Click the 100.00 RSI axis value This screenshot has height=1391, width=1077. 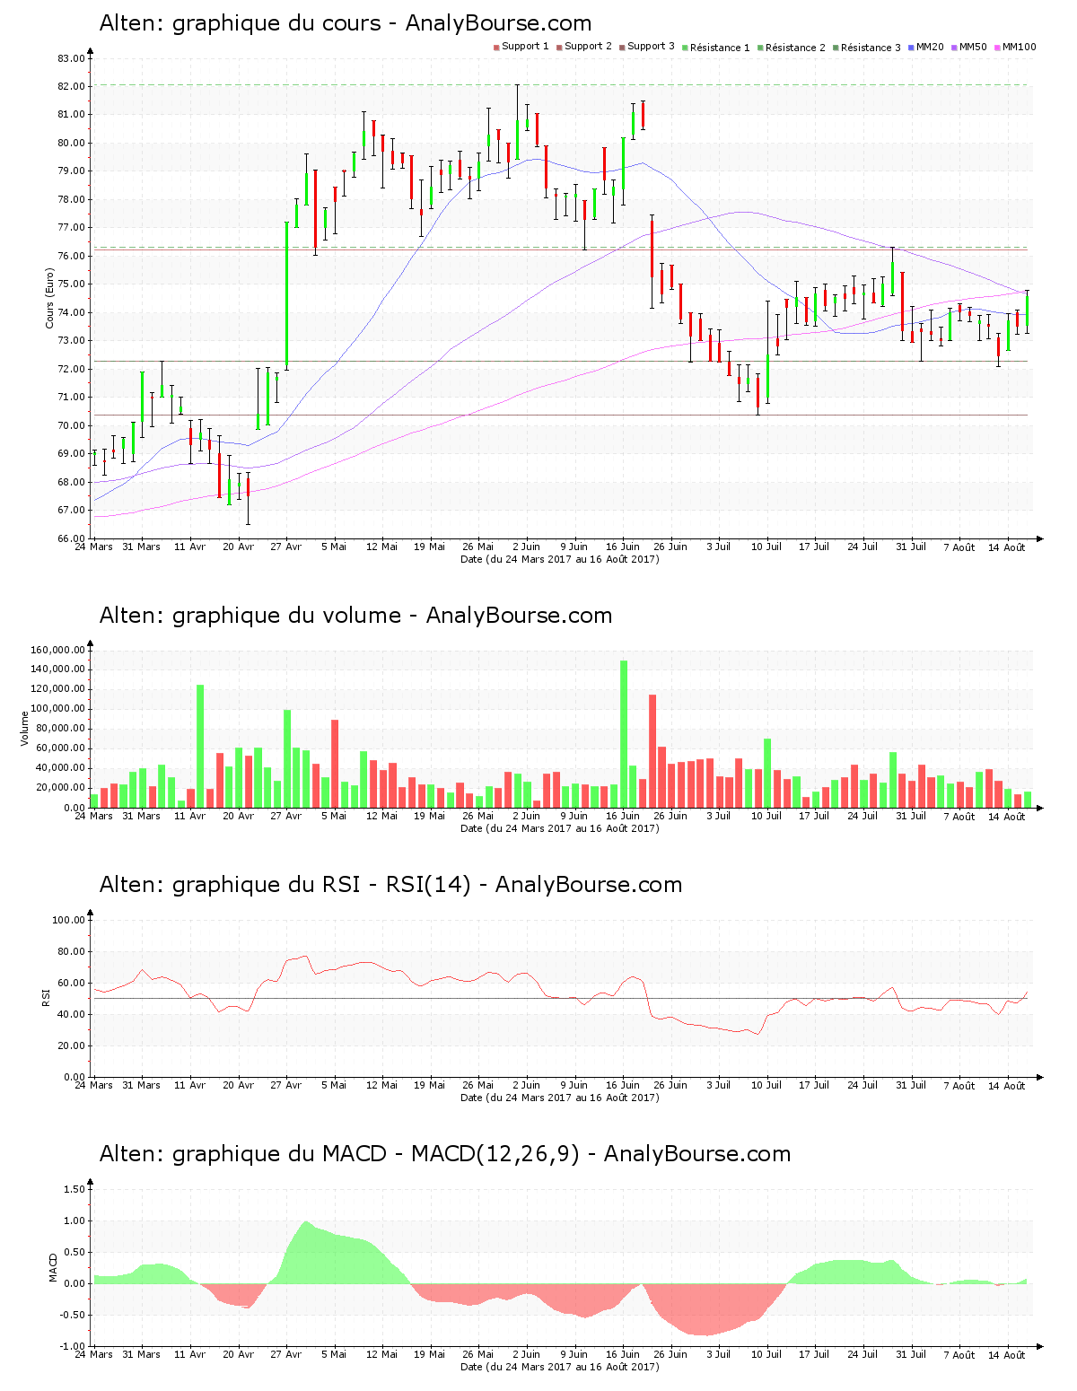(68, 920)
